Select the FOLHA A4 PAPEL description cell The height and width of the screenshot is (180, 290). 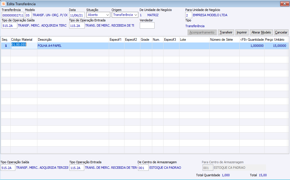pyautogui.click(x=73, y=46)
